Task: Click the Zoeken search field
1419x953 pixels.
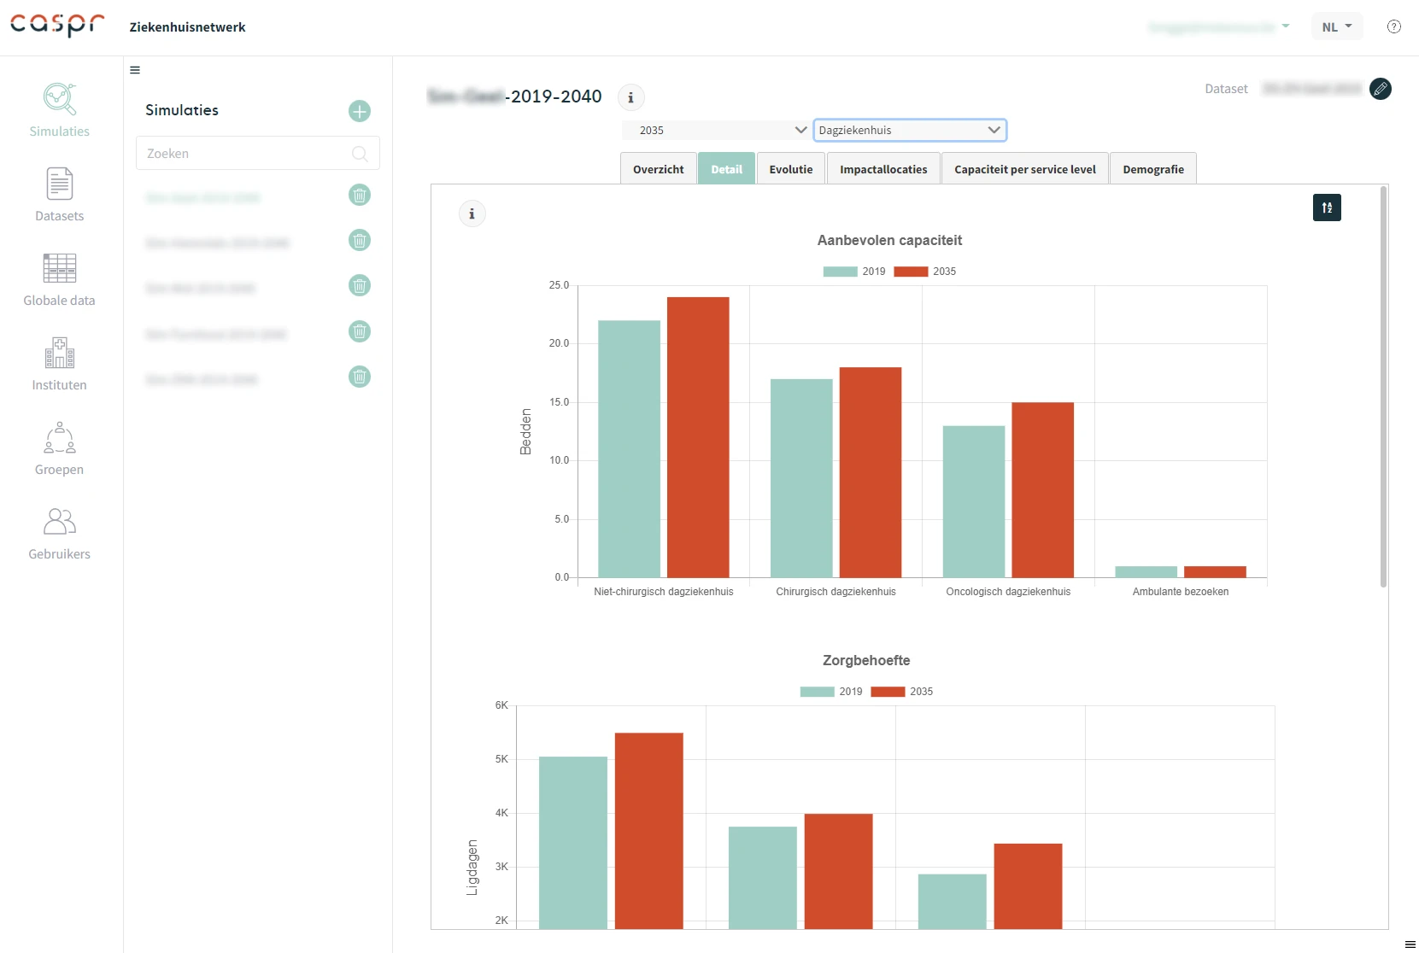Action: [x=248, y=154]
